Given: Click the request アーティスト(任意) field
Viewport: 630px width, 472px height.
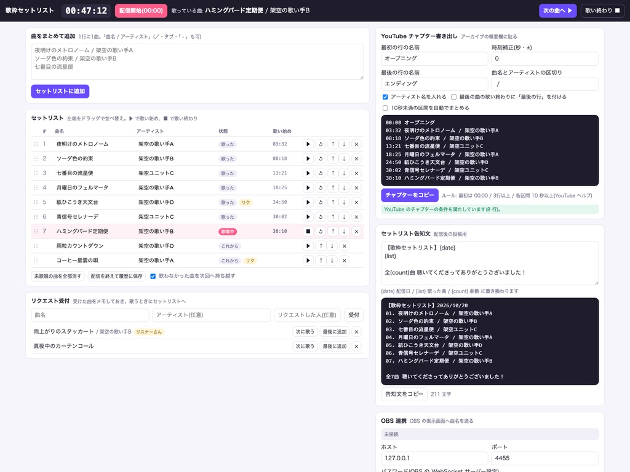Looking at the screenshot, I should [212, 315].
